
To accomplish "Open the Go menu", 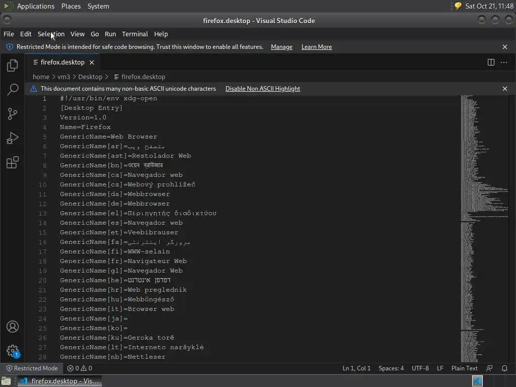I will point(95,34).
